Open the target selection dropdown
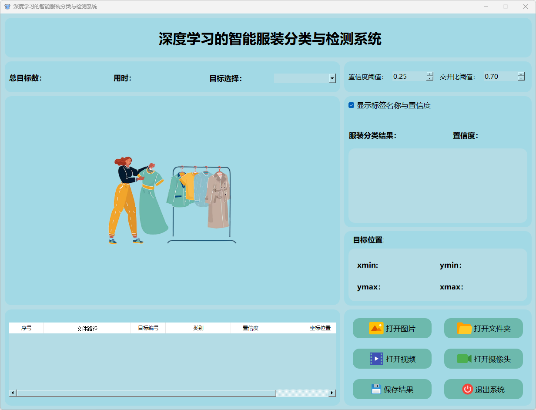The width and height of the screenshot is (536, 410). (332, 78)
